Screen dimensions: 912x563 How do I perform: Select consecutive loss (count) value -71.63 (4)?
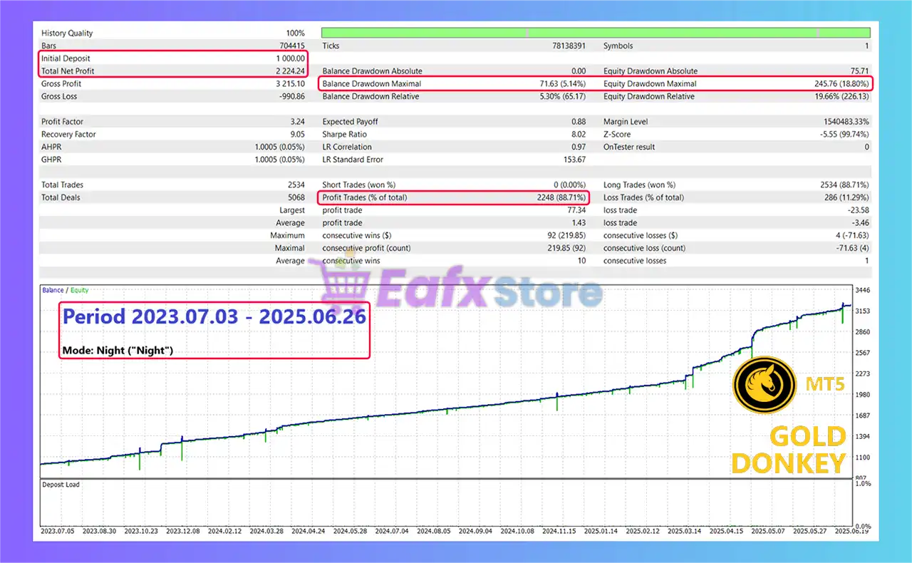[x=851, y=248]
